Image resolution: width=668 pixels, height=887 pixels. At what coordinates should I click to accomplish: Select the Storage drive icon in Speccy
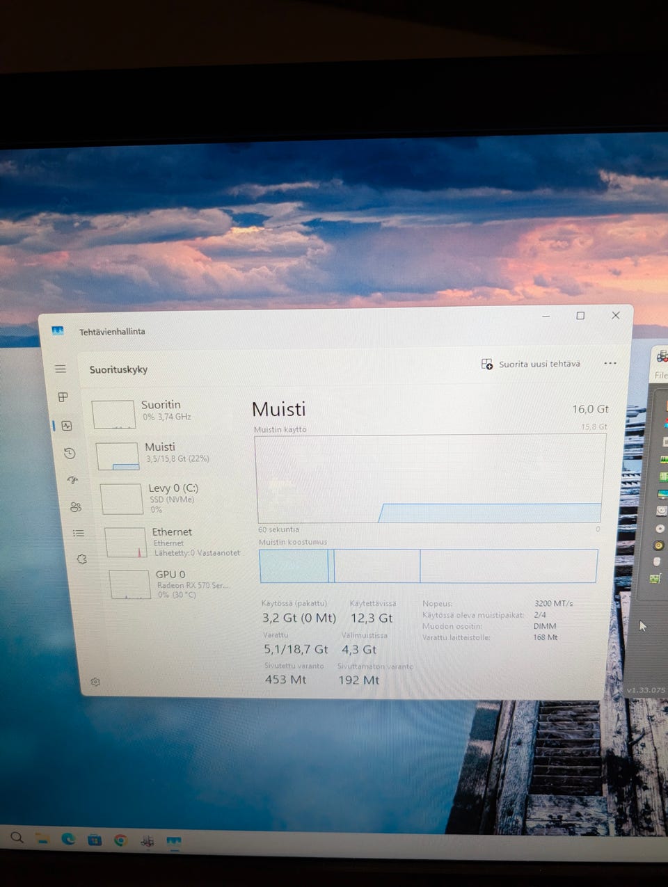(662, 511)
